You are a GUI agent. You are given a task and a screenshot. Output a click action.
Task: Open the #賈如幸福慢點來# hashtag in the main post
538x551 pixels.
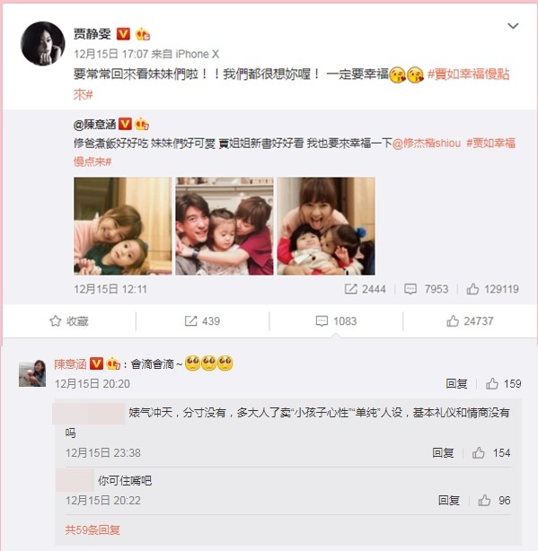coord(292,84)
